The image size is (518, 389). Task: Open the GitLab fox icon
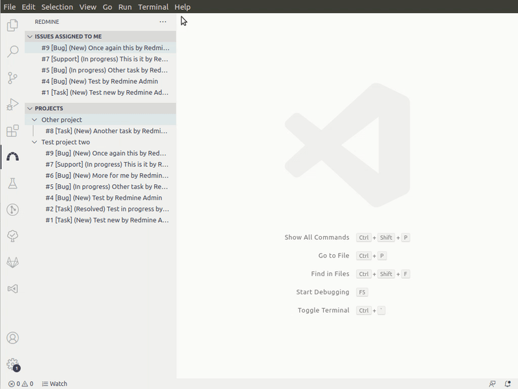(12, 263)
